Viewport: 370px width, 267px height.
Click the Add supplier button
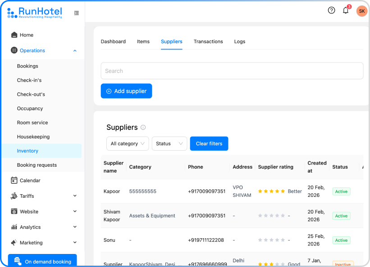[x=127, y=91]
